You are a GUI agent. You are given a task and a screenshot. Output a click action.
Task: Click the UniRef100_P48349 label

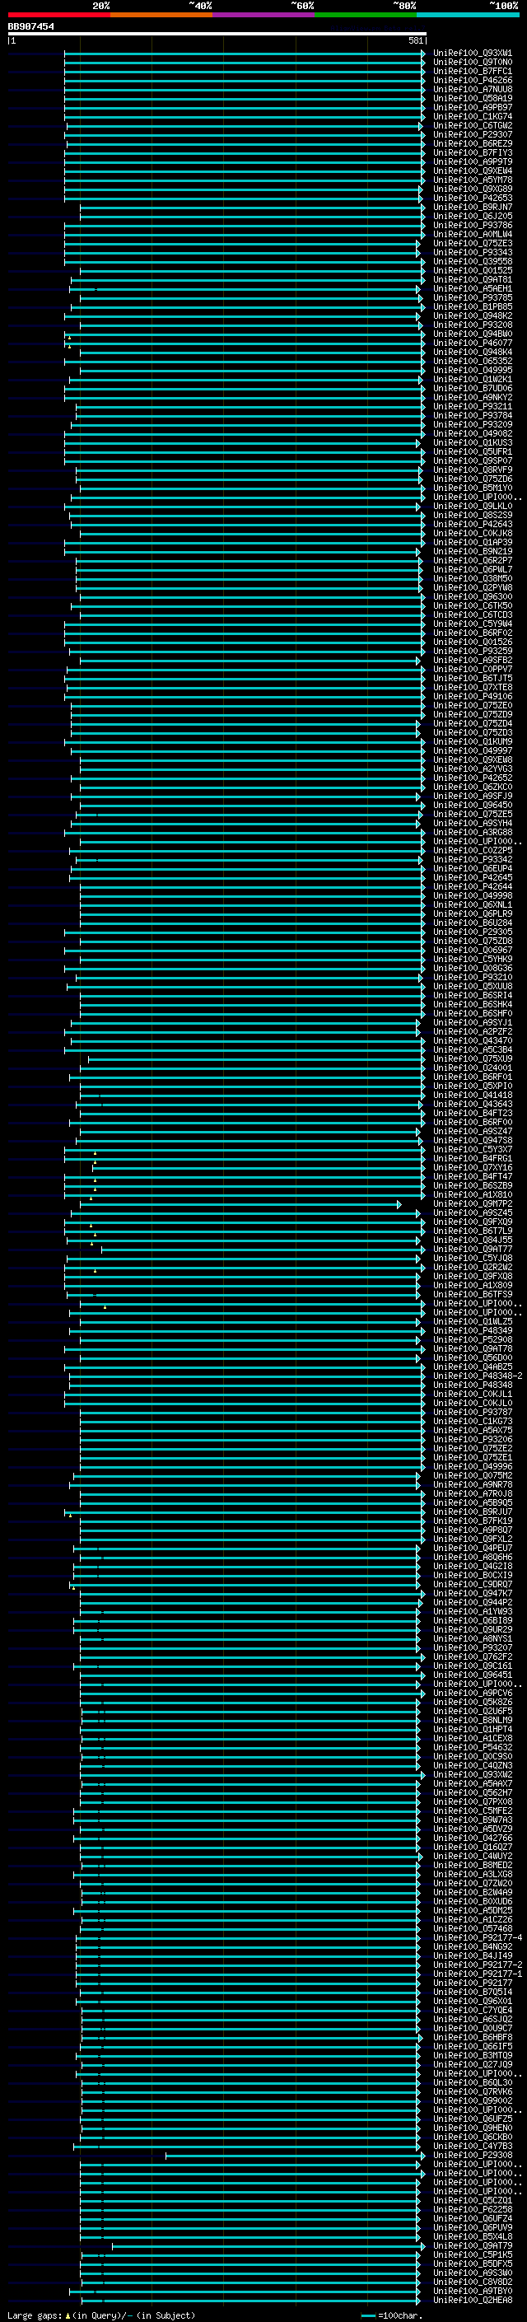click(x=473, y=1330)
